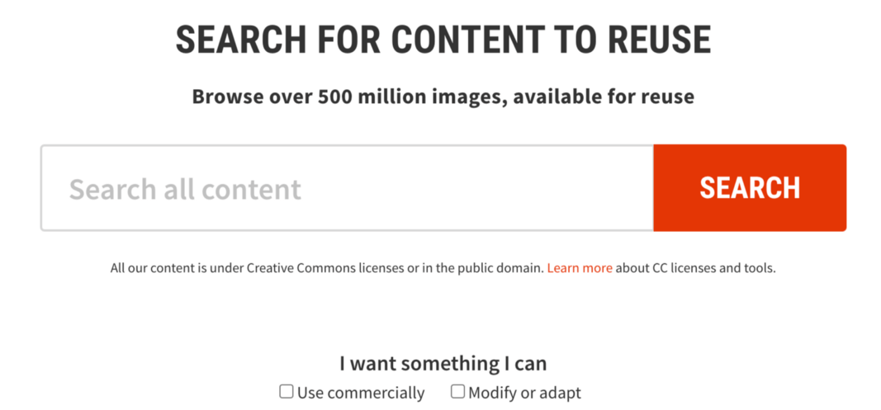
Task: Click the words available for reuse in the subtitle
Action: coord(604,97)
